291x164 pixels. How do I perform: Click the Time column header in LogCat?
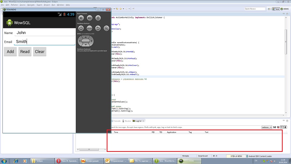(x=116, y=132)
